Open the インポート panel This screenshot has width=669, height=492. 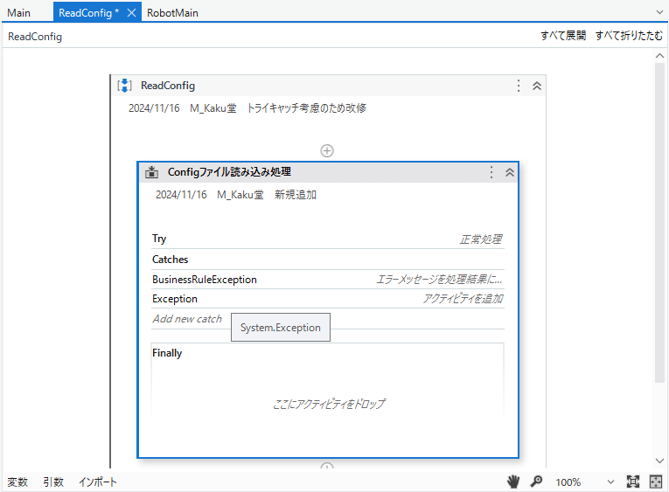(x=98, y=482)
